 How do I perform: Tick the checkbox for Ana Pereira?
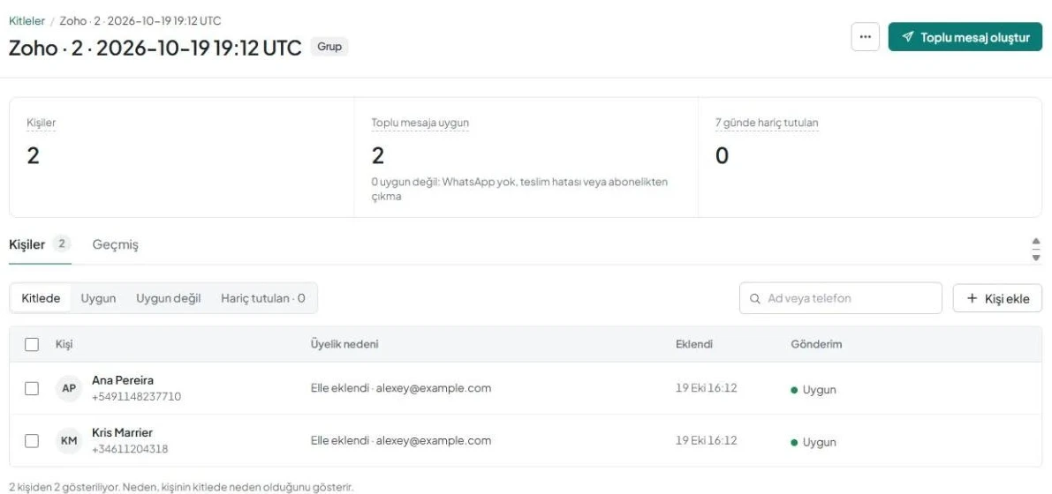pos(32,388)
